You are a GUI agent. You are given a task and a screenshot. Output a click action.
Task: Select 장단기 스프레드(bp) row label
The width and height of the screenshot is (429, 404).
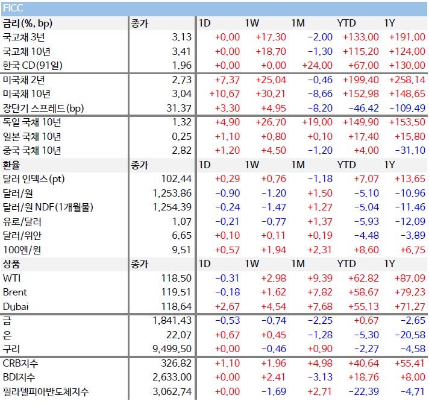click(43, 108)
